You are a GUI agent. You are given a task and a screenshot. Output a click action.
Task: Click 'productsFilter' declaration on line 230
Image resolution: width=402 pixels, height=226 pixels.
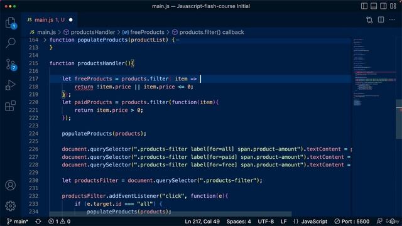click(x=96, y=180)
